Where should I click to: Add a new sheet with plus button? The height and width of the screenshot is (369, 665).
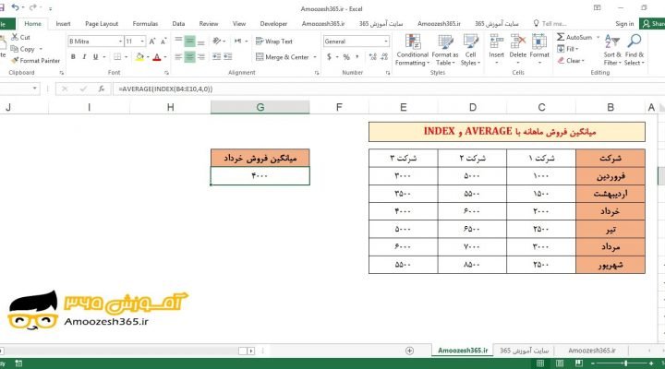point(409,351)
